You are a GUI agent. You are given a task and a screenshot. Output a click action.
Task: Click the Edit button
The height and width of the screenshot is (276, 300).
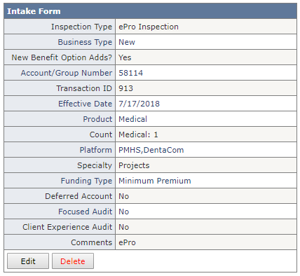click(28, 261)
